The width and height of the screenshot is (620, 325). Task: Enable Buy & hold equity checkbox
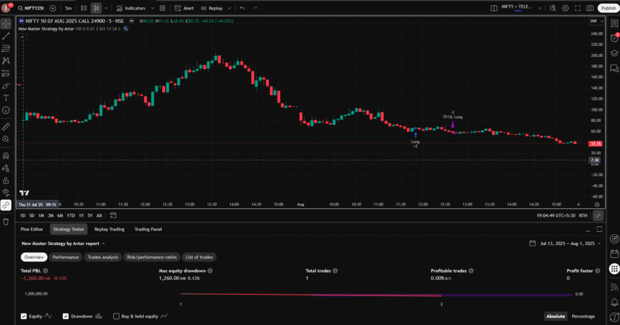[116, 316]
